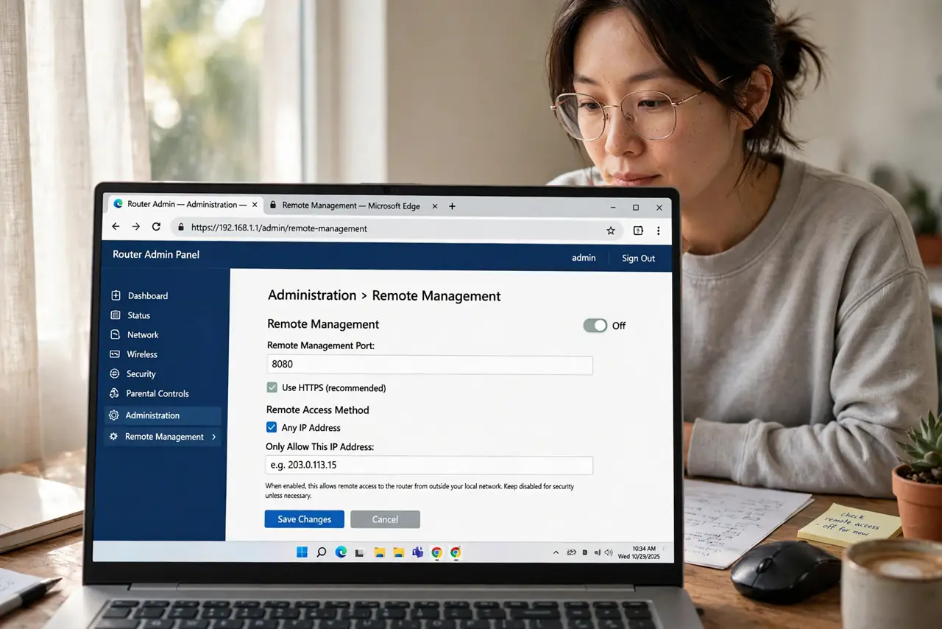Turn on the Remote Management toggle
The height and width of the screenshot is (629, 942).
point(595,326)
